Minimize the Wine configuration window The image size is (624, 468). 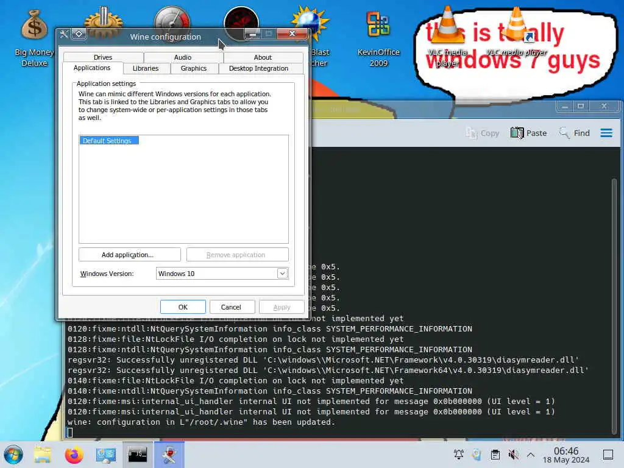[252, 34]
